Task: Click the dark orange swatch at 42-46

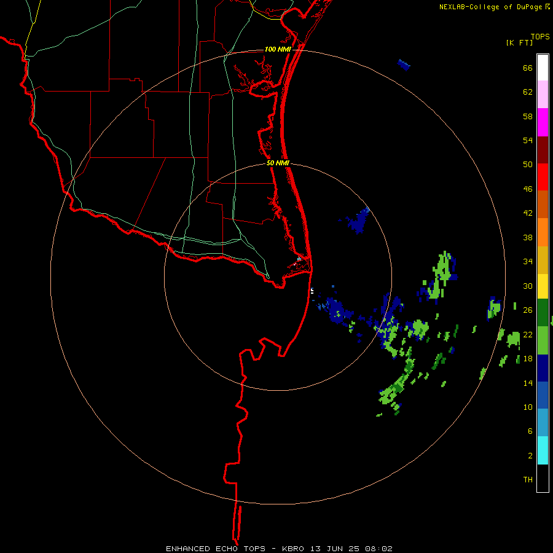Action: pyautogui.click(x=543, y=205)
